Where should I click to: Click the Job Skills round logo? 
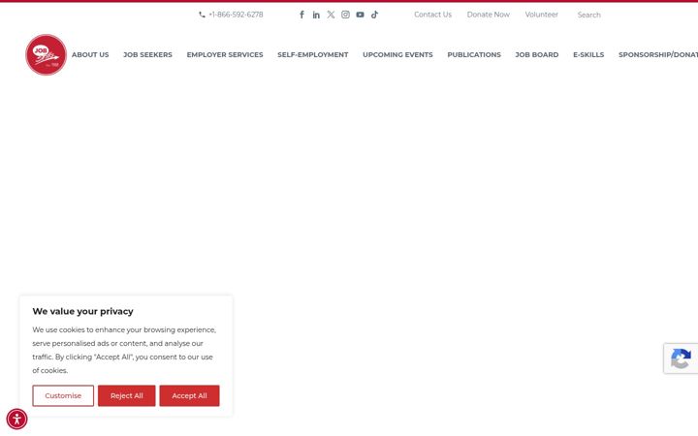click(x=46, y=54)
